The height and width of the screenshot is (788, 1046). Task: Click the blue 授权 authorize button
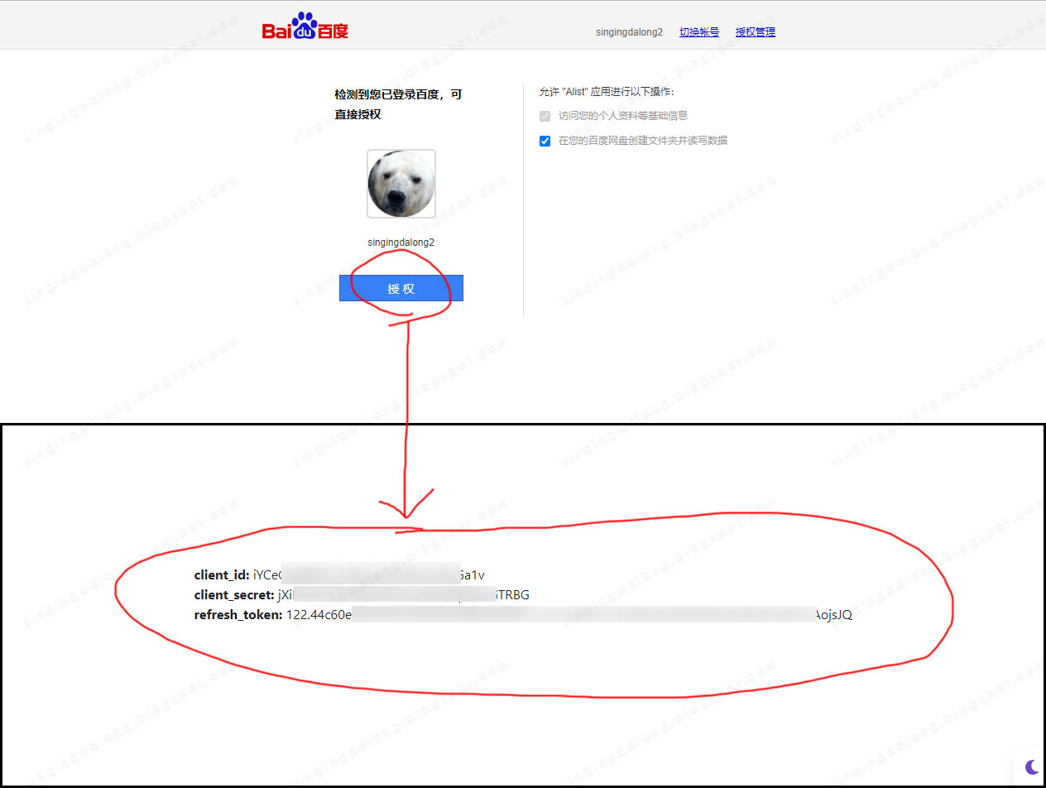coord(401,288)
